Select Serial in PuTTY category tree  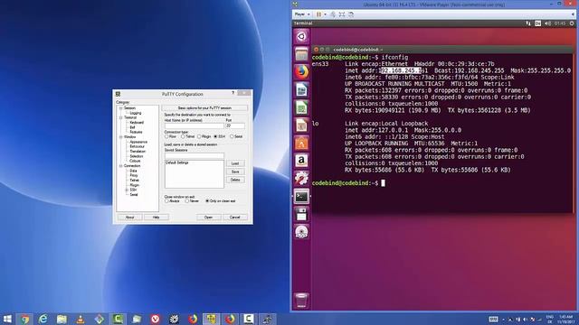tap(134, 195)
